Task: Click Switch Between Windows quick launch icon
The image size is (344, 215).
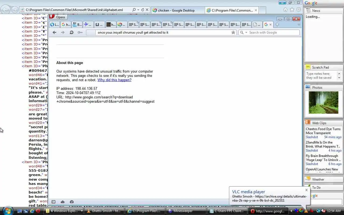Action: pyautogui.click(x=26, y=211)
